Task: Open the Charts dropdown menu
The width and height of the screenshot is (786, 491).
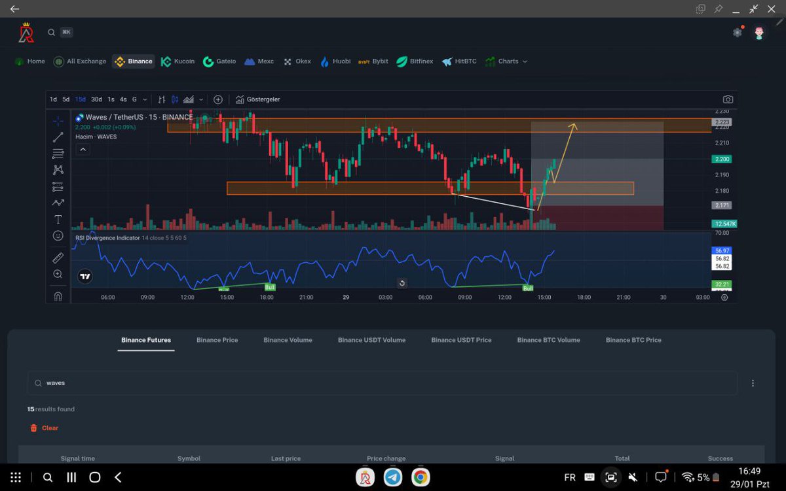Action: [506, 61]
